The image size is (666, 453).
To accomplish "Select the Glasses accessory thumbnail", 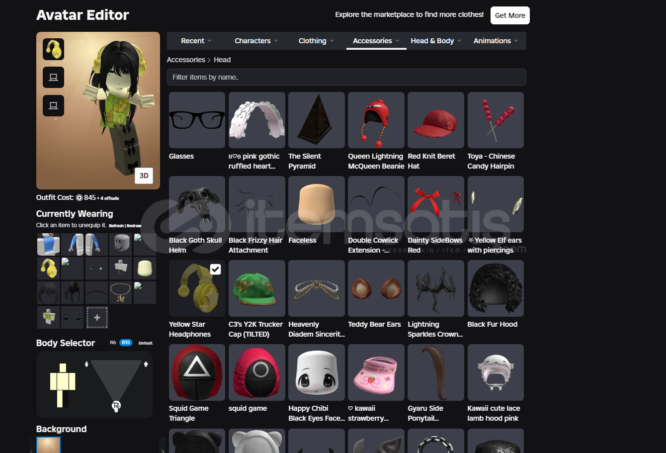I will pyautogui.click(x=197, y=120).
